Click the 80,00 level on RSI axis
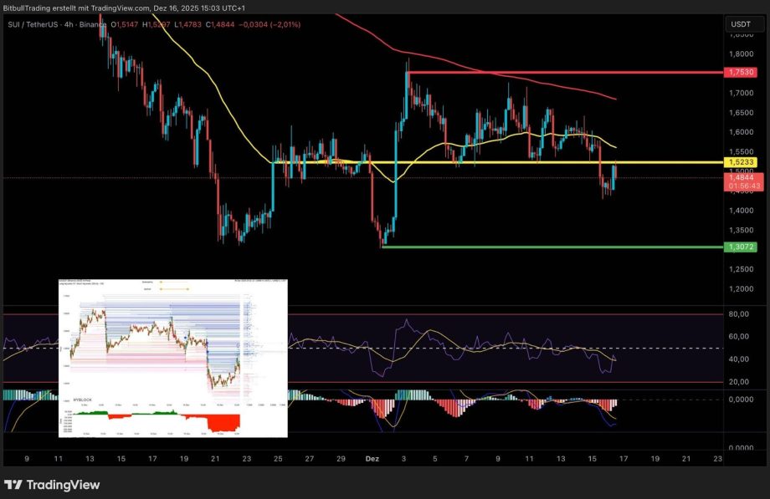The width and height of the screenshot is (770, 499). [x=739, y=314]
